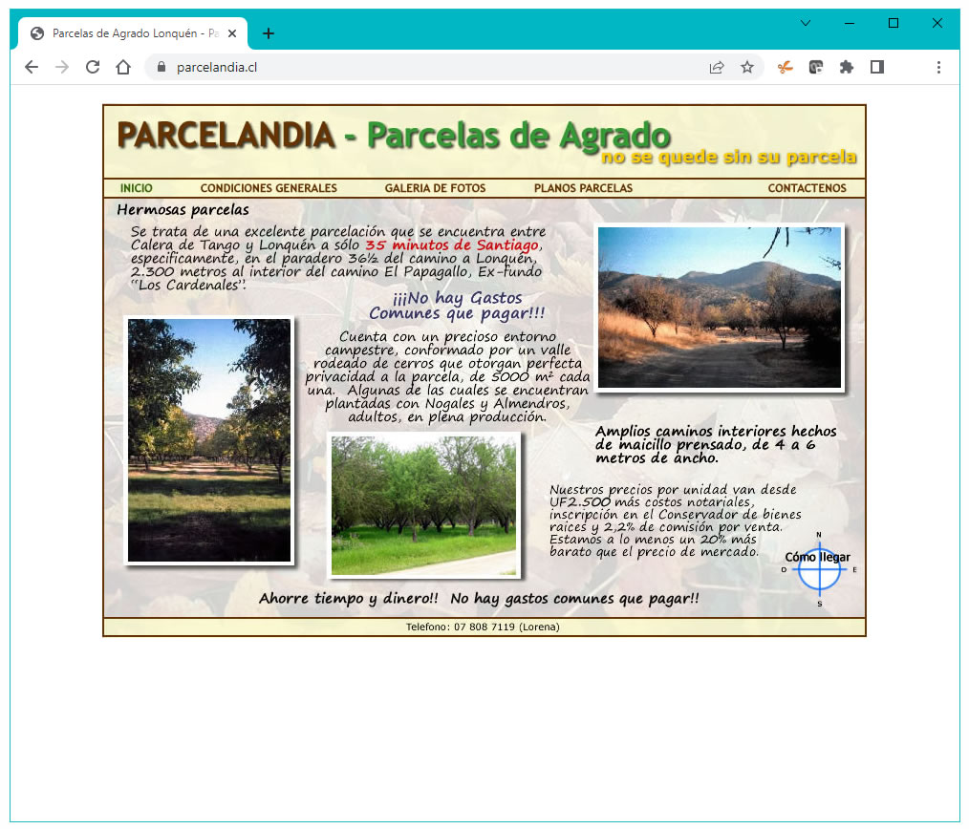Maximize the browser window

[x=893, y=23]
